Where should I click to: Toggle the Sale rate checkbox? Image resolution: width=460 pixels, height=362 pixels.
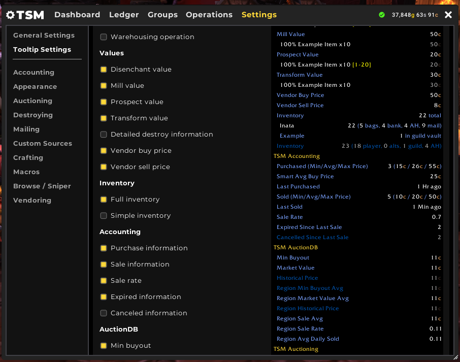(x=103, y=280)
